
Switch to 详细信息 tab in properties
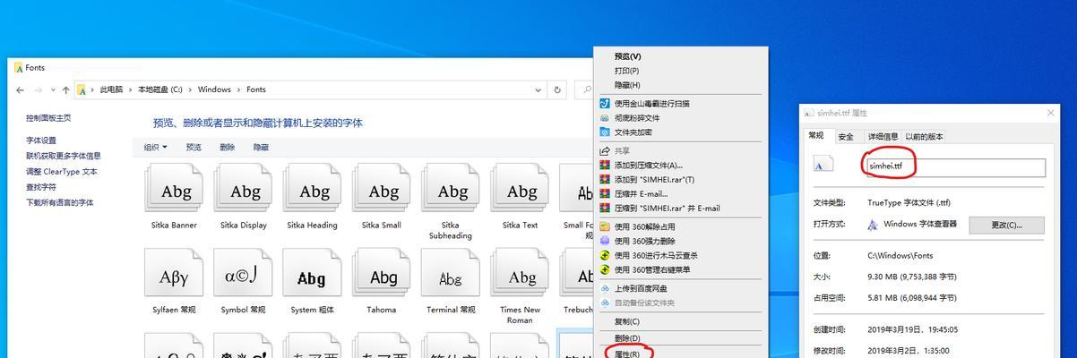(x=882, y=137)
